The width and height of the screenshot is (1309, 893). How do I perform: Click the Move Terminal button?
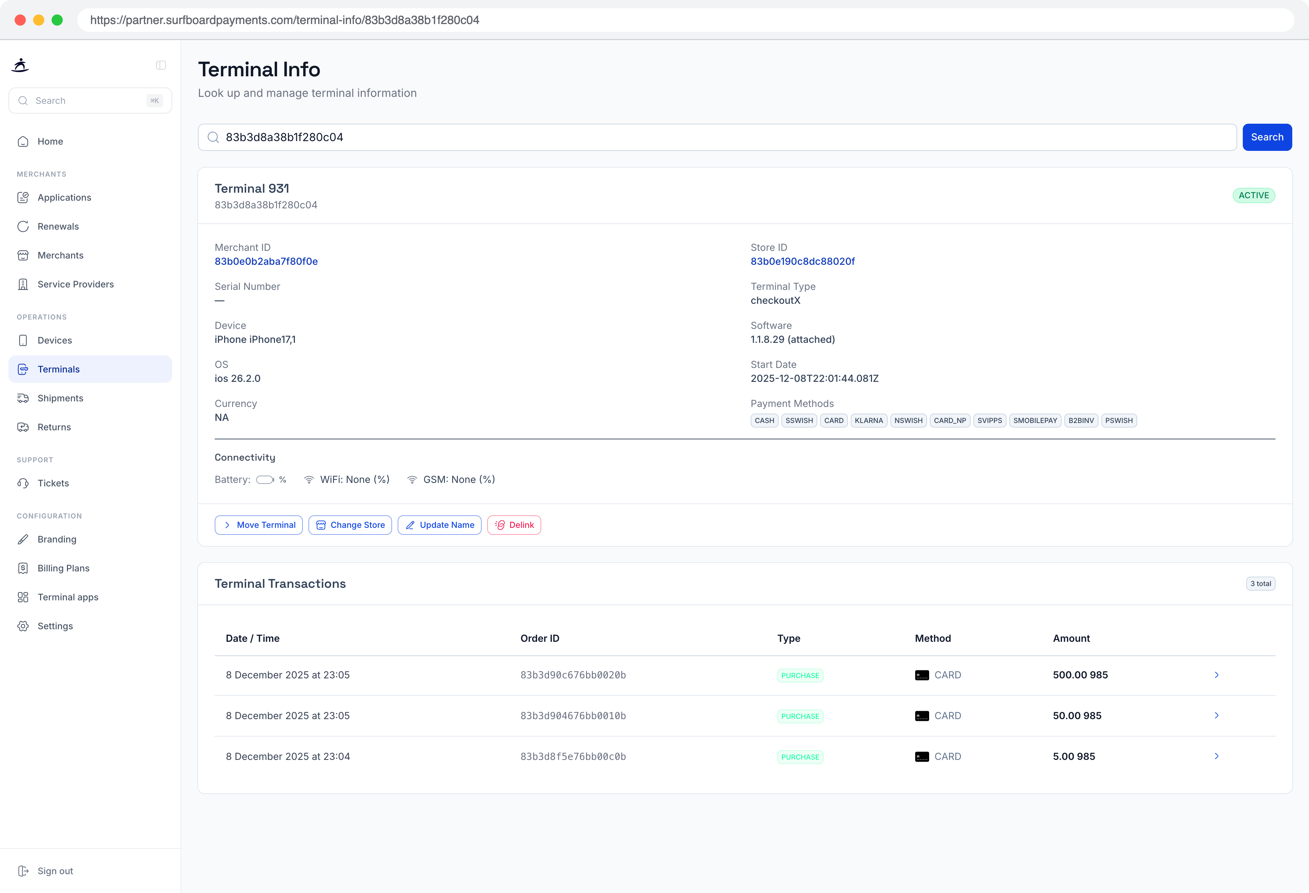tap(259, 525)
